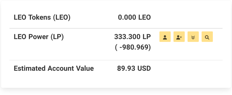This screenshot has width=232, height=95.
Task: Click the person-with-x undelegate icon button
Action: pos(179,37)
